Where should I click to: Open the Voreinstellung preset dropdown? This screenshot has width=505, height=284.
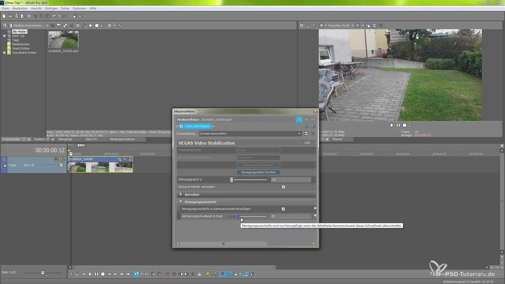(299, 134)
